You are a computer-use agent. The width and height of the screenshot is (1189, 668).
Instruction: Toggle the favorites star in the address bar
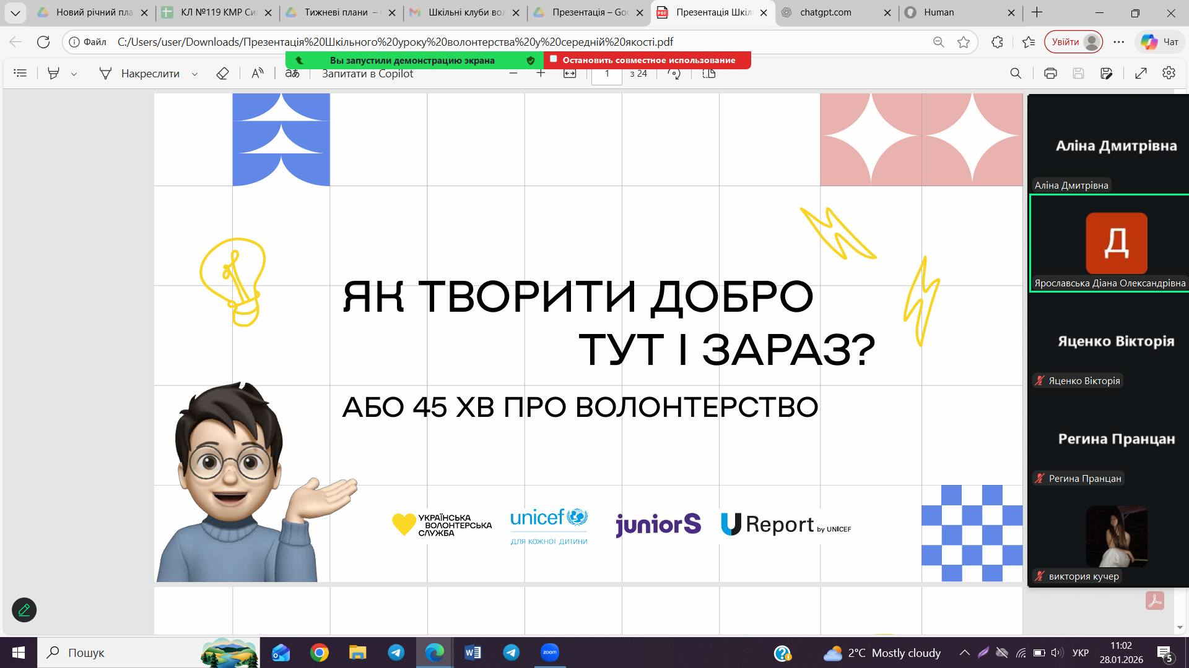coord(963,42)
